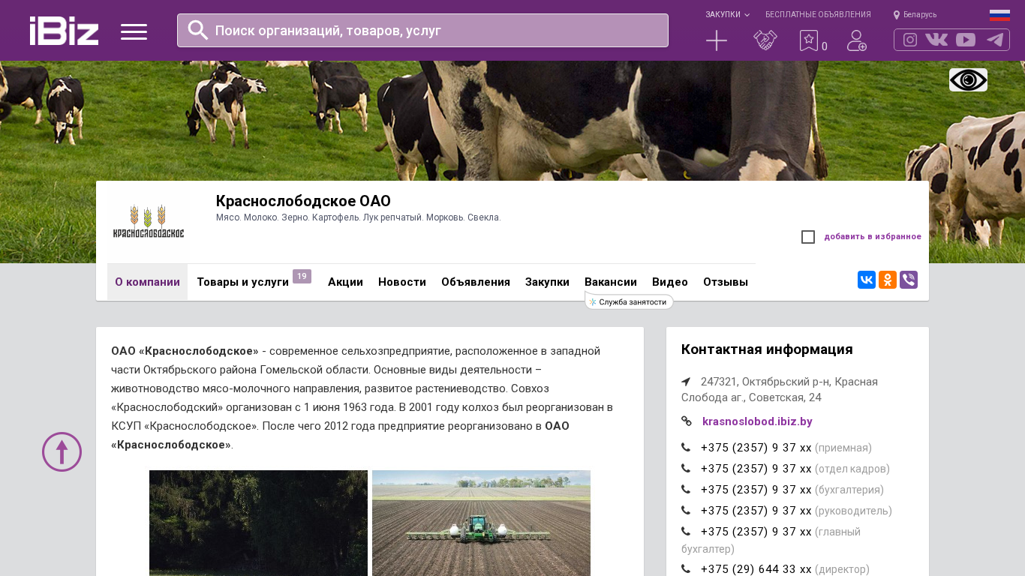Click the search field for organizations

click(x=422, y=30)
